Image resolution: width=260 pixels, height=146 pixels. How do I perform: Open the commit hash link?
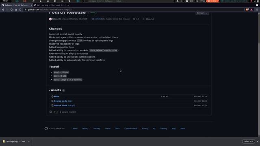(x=148, y=19)
